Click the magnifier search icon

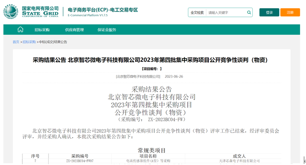tap(249, 12)
